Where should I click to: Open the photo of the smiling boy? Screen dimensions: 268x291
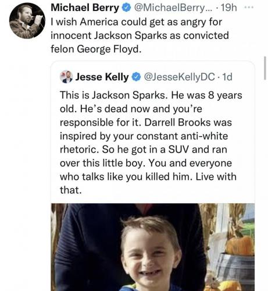pyautogui.click(x=153, y=247)
